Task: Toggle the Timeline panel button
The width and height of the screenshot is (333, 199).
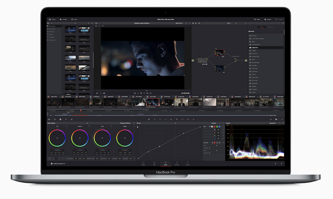Action: [63, 19]
